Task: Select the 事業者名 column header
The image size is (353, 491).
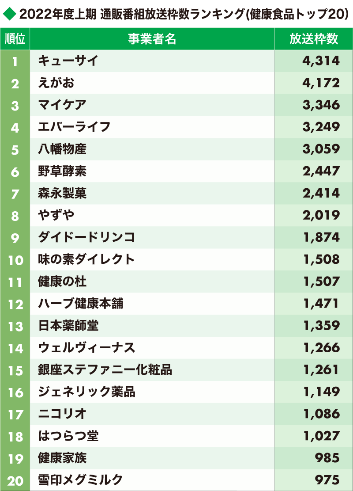Action: (x=152, y=39)
